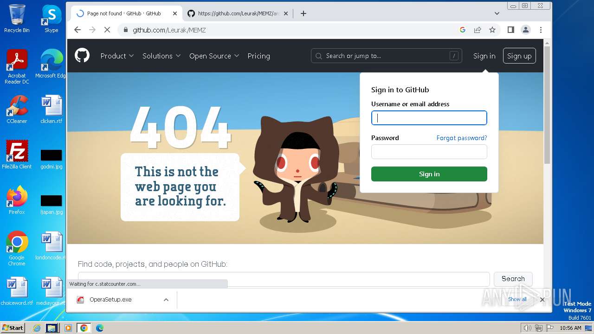Image resolution: width=594 pixels, height=334 pixels.
Task: Expand the Open Source menu
Action: (x=214, y=56)
